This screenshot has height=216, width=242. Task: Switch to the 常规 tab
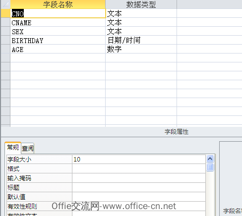click(x=13, y=148)
